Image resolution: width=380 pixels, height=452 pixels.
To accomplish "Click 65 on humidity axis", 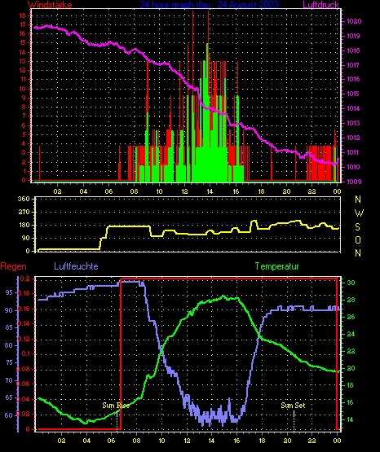I will pyautogui.click(x=9, y=397).
